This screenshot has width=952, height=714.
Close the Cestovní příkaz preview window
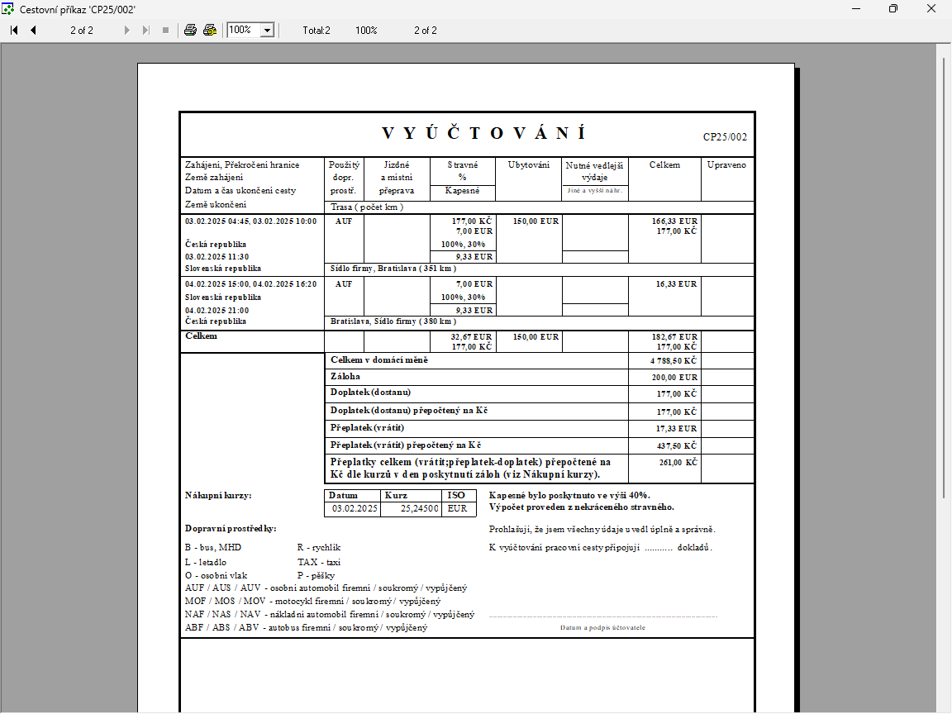[931, 8]
